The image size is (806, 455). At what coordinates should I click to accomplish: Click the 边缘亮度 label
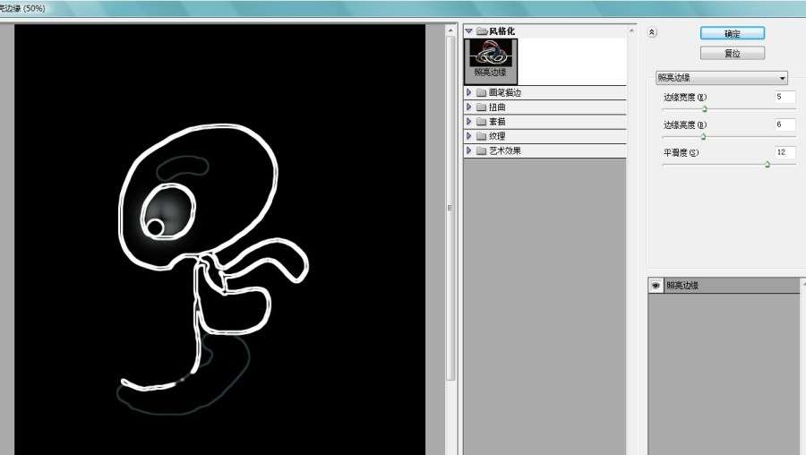[685, 124]
